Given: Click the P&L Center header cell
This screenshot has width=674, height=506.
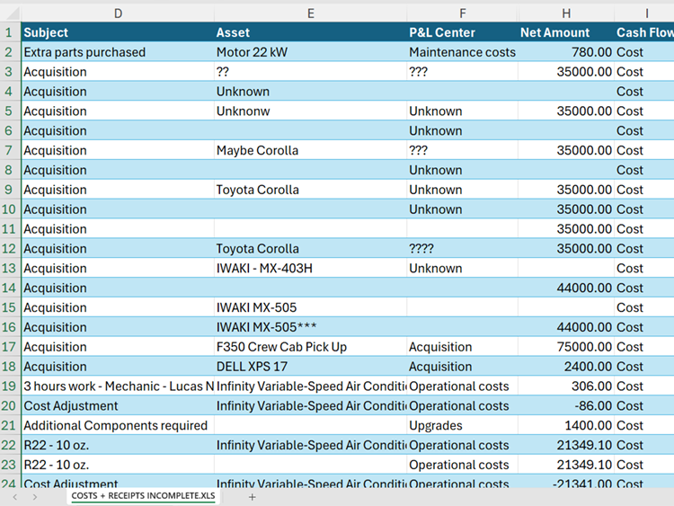Looking at the screenshot, I should point(462,32).
